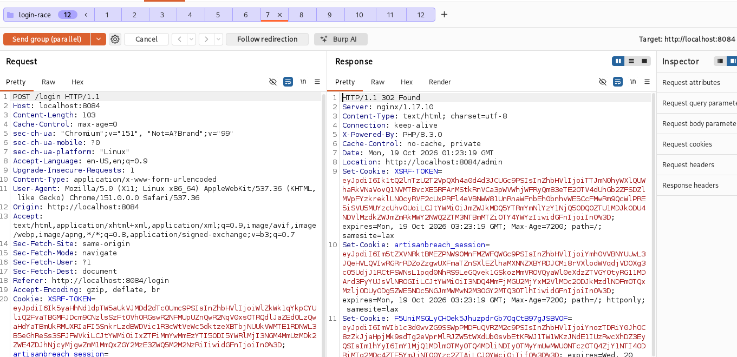Collapse login-race group with chevron arrow
The image size is (737, 357).
click(86, 15)
